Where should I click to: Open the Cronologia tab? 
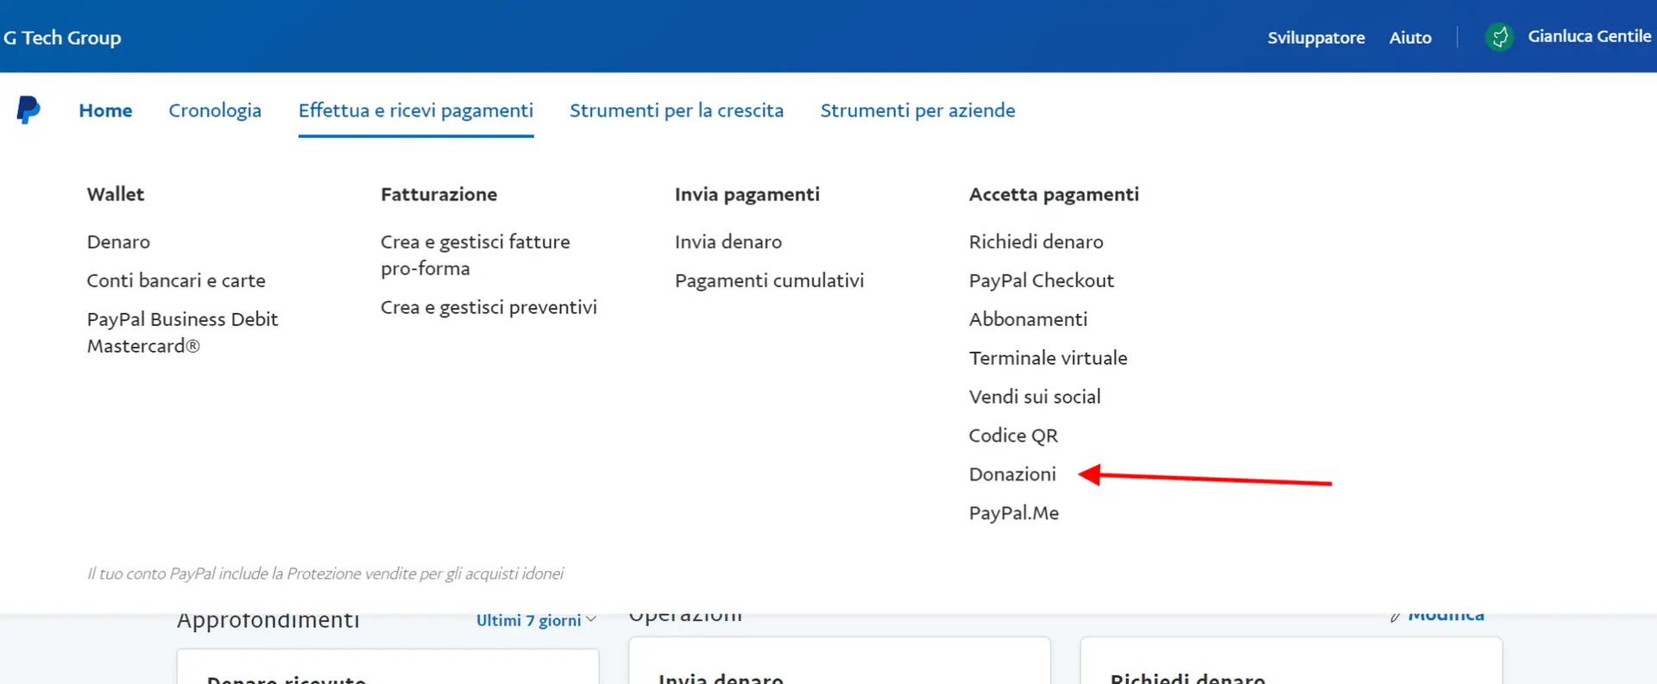click(215, 110)
